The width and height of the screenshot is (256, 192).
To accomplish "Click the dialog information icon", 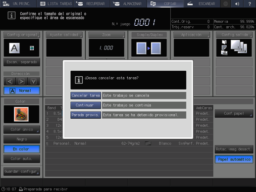I will tap(79, 80).
